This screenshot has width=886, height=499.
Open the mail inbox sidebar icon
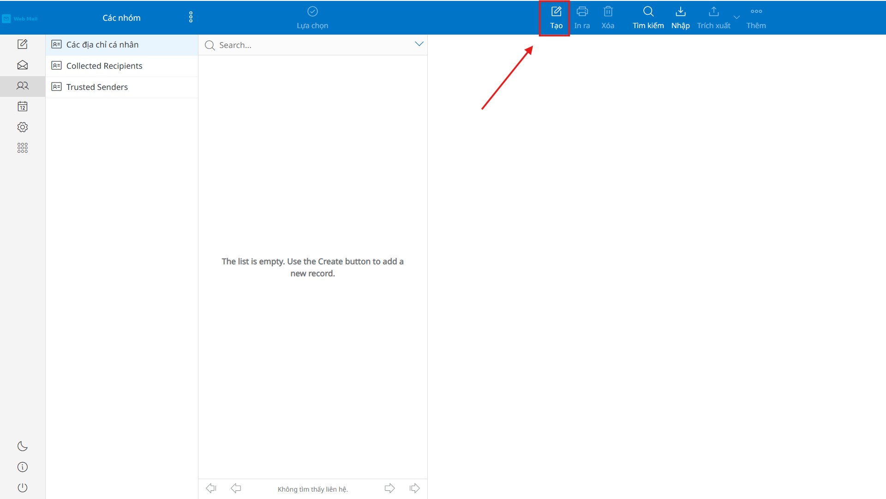pyautogui.click(x=22, y=65)
